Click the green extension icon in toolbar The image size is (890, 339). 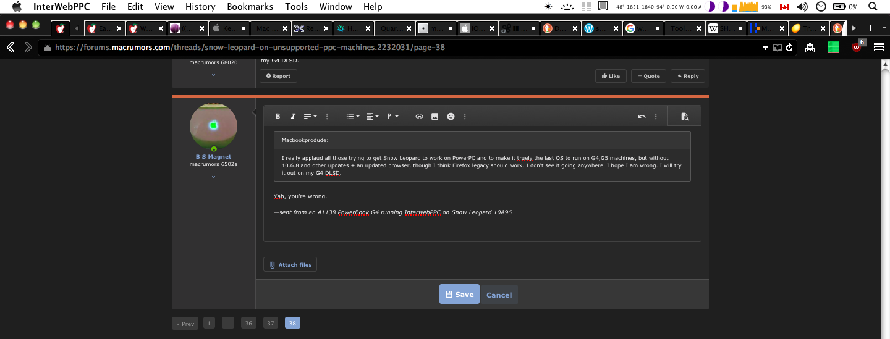coord(834,48)
